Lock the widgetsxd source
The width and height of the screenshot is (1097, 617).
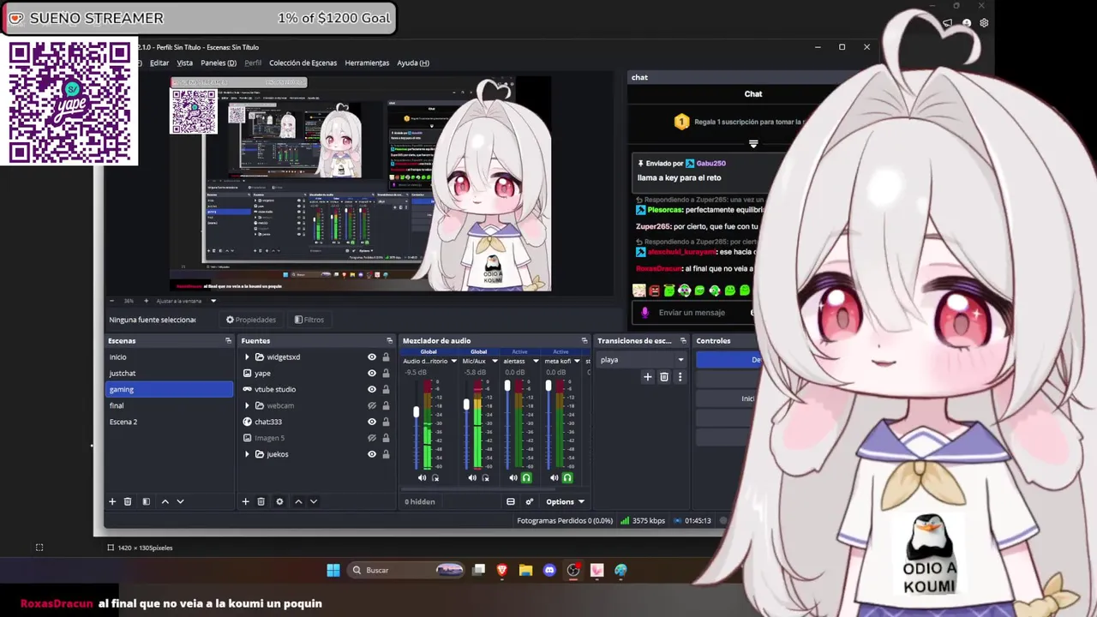click(386, 357)
